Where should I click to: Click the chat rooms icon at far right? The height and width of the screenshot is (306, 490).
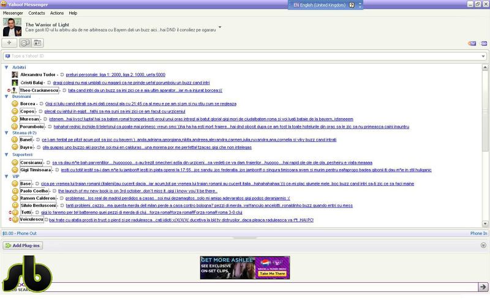coord(484,43)
